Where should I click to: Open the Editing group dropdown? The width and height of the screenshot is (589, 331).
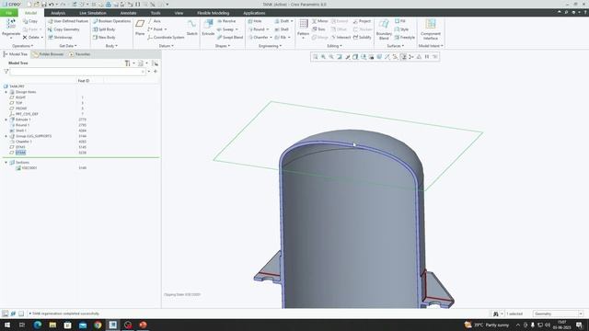coord(334,46)
